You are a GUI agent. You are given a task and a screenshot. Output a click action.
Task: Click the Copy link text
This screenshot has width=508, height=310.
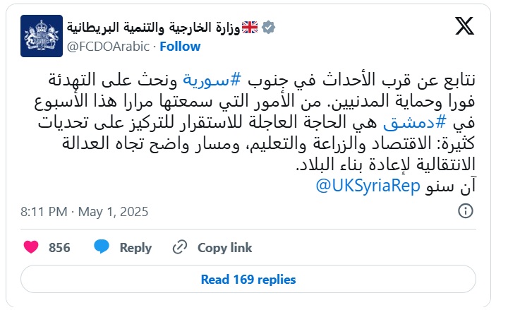click(x=225, y=248)
